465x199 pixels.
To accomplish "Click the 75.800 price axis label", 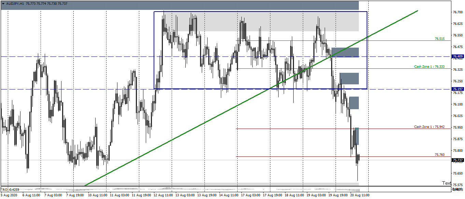I will (x=457, y=150).
